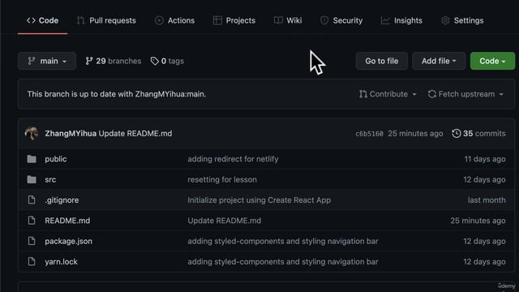The width and height of the screenshot is (519, 292).
Task: Click '12 days ago' in src row
Action: point(484,179)
